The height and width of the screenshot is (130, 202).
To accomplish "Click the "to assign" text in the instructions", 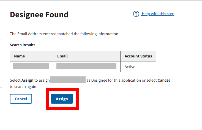I will tap(42, 80).
